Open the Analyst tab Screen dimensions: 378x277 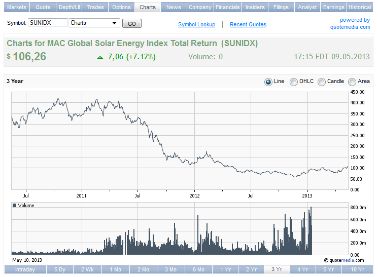[x=307, y=7]
